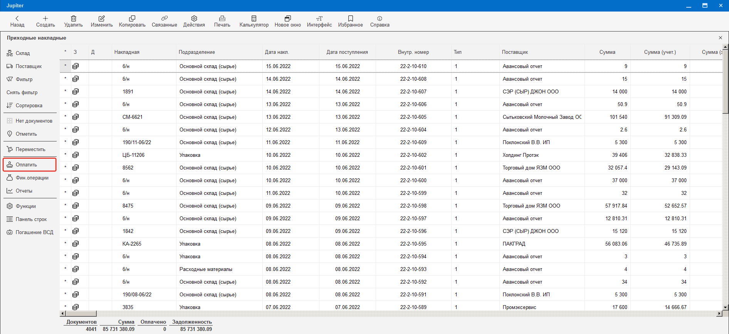The height and width of the screenshot is (334, 729).
Task: Click status icon in row 22-2-10-610
Action: tap(76, 66)
